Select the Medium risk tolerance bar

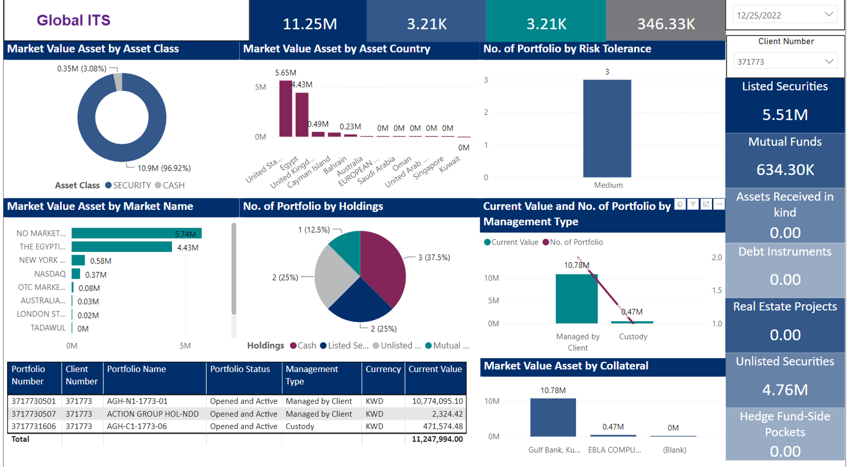click(607, 129)
